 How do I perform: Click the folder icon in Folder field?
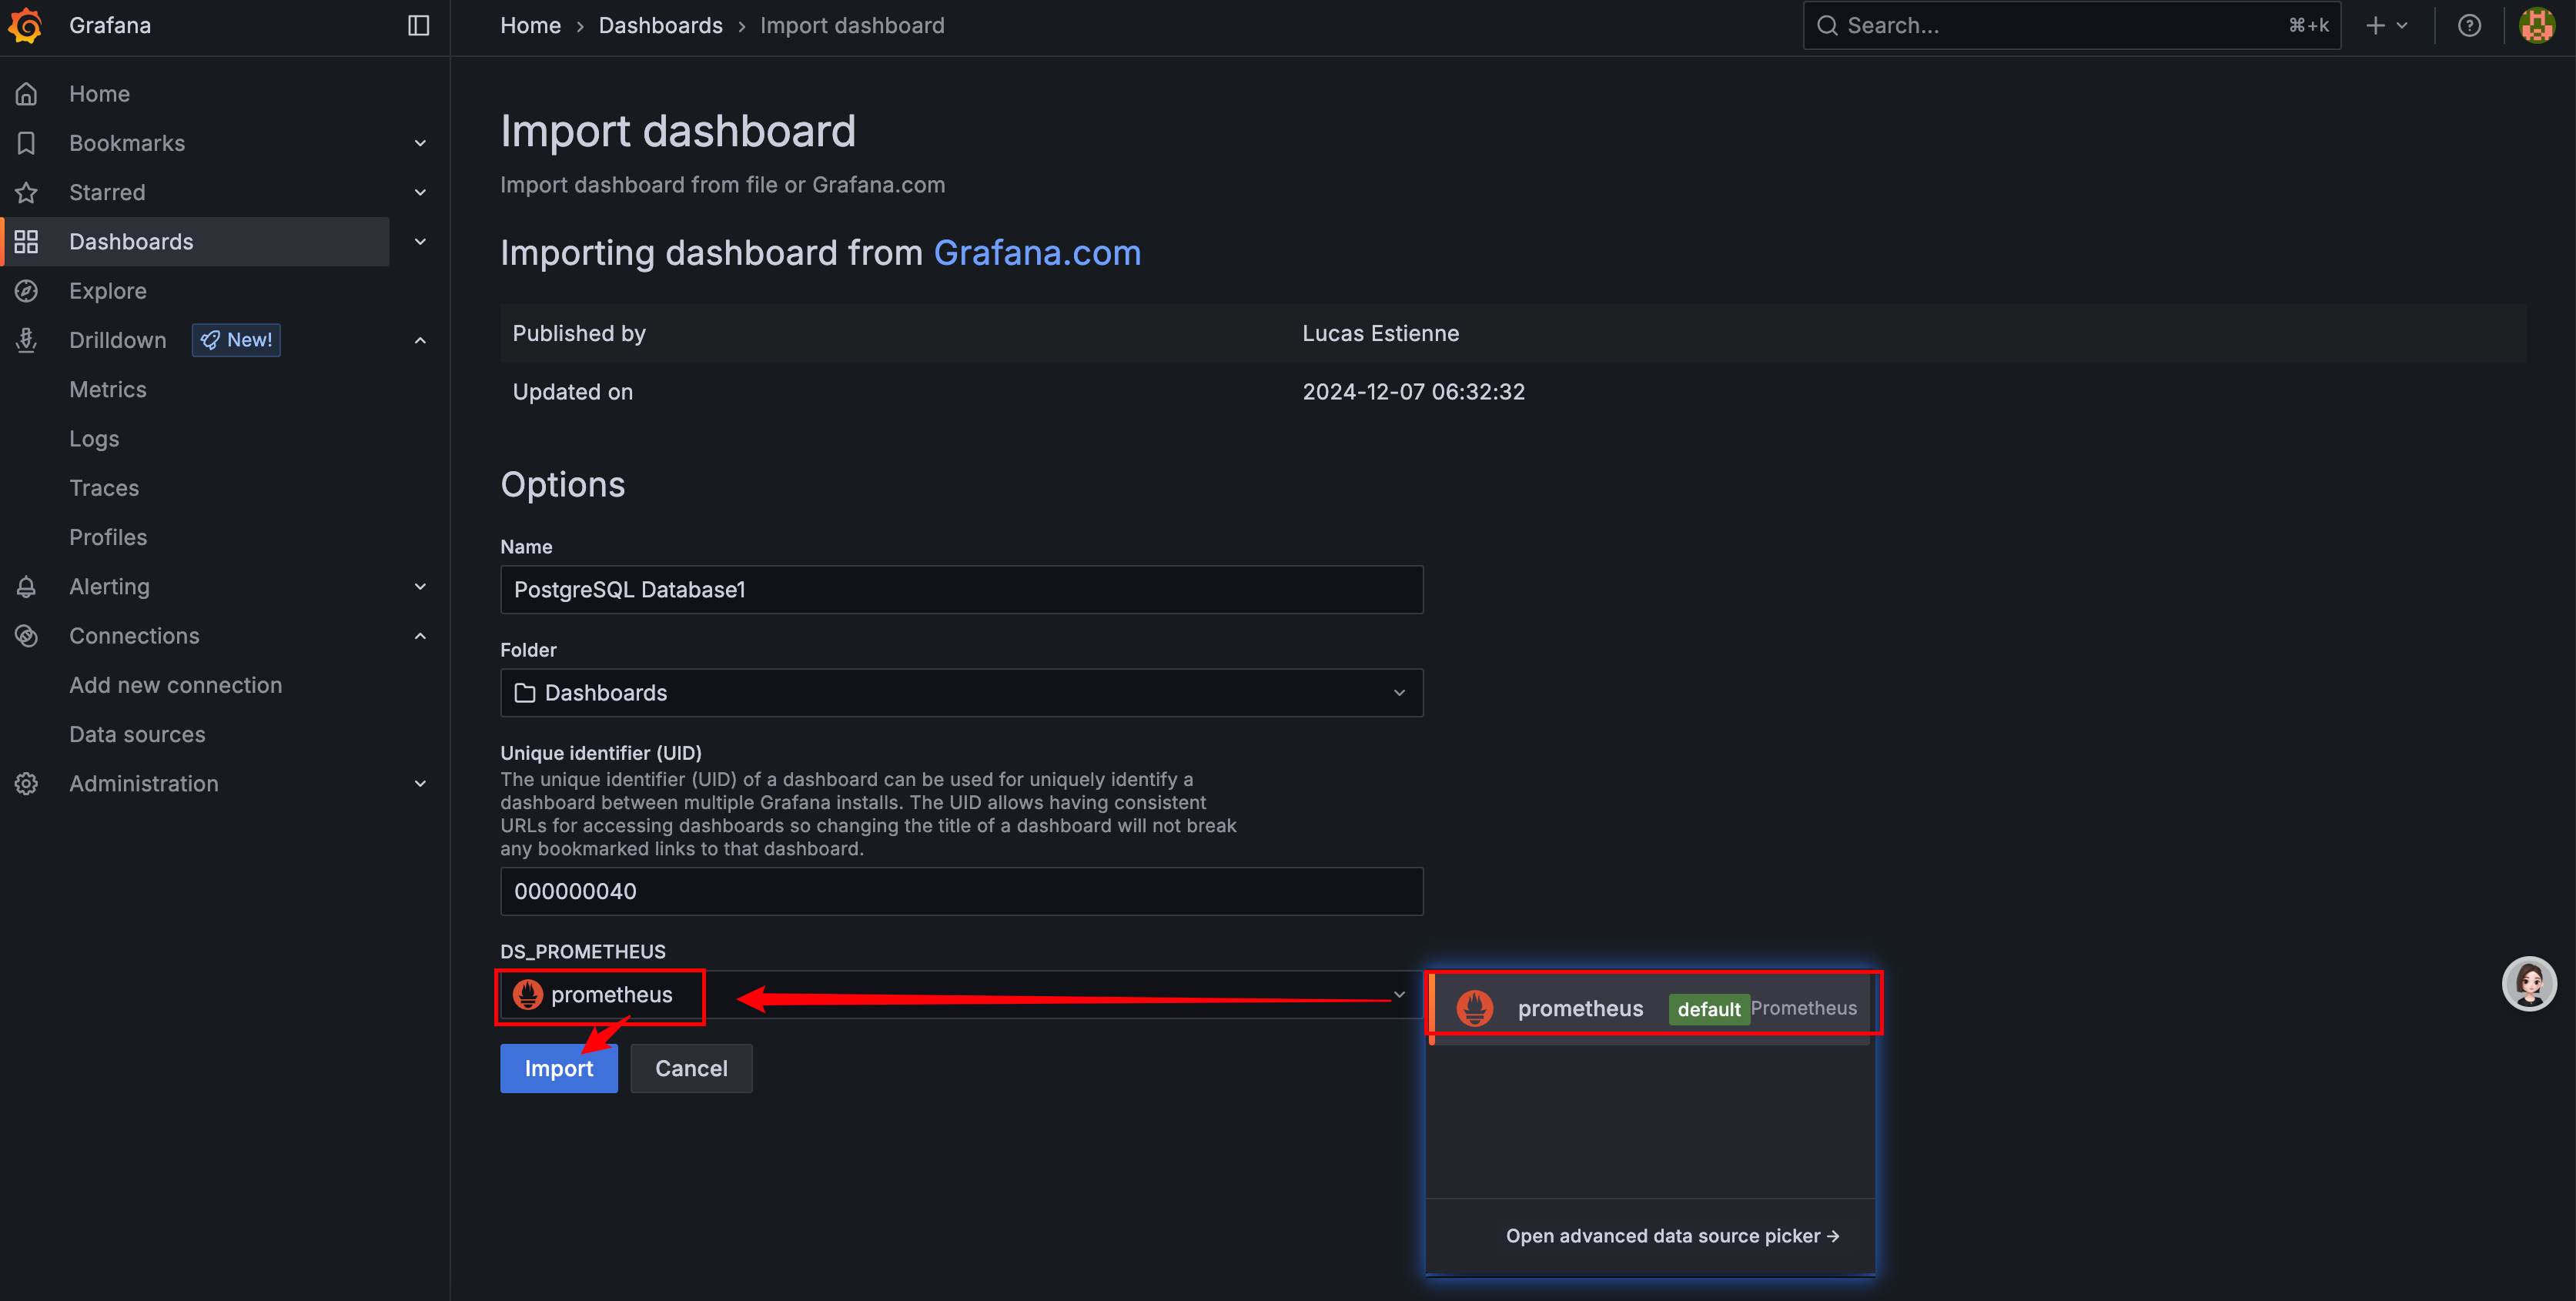(524, 693)
